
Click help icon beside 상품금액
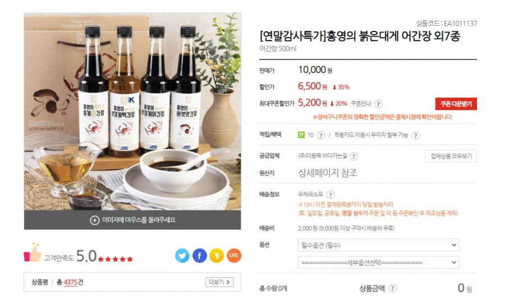click(392, 288)
